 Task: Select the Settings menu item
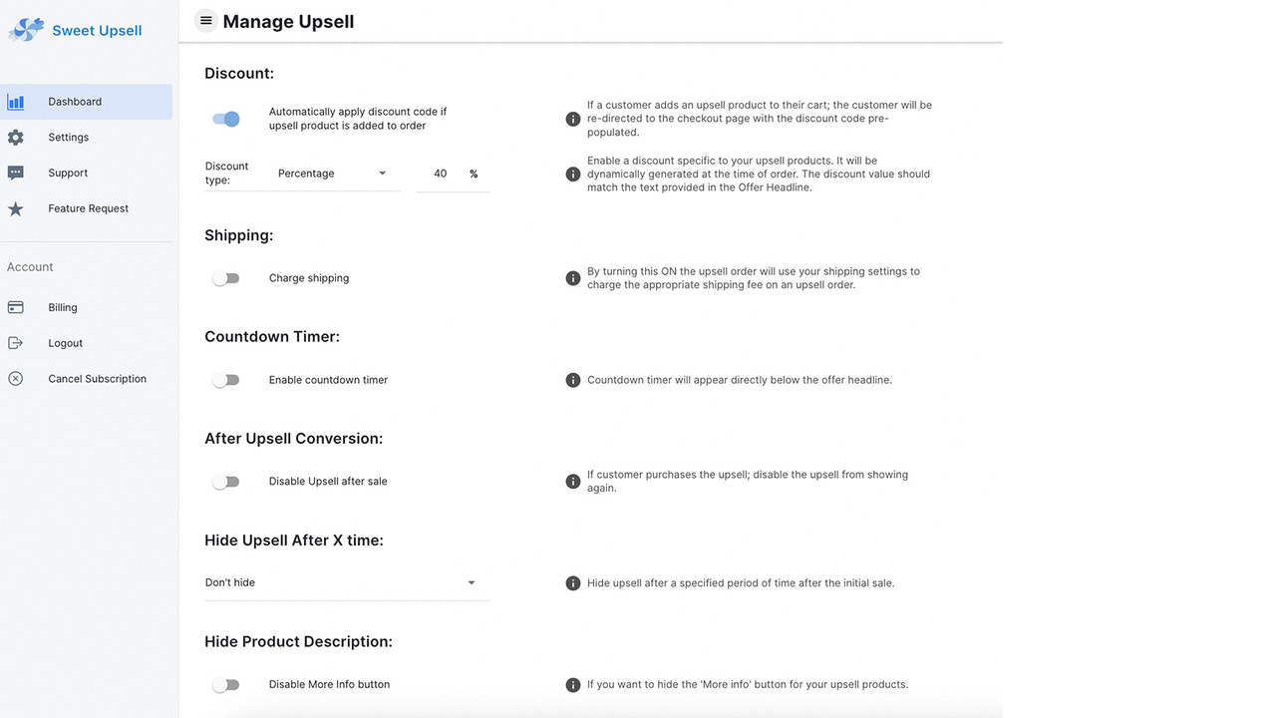(x=68, y=137)
